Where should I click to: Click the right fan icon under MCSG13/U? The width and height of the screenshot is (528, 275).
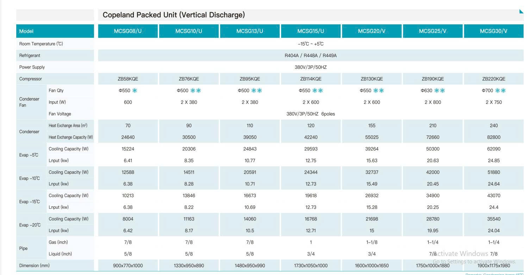click(260, 91)
